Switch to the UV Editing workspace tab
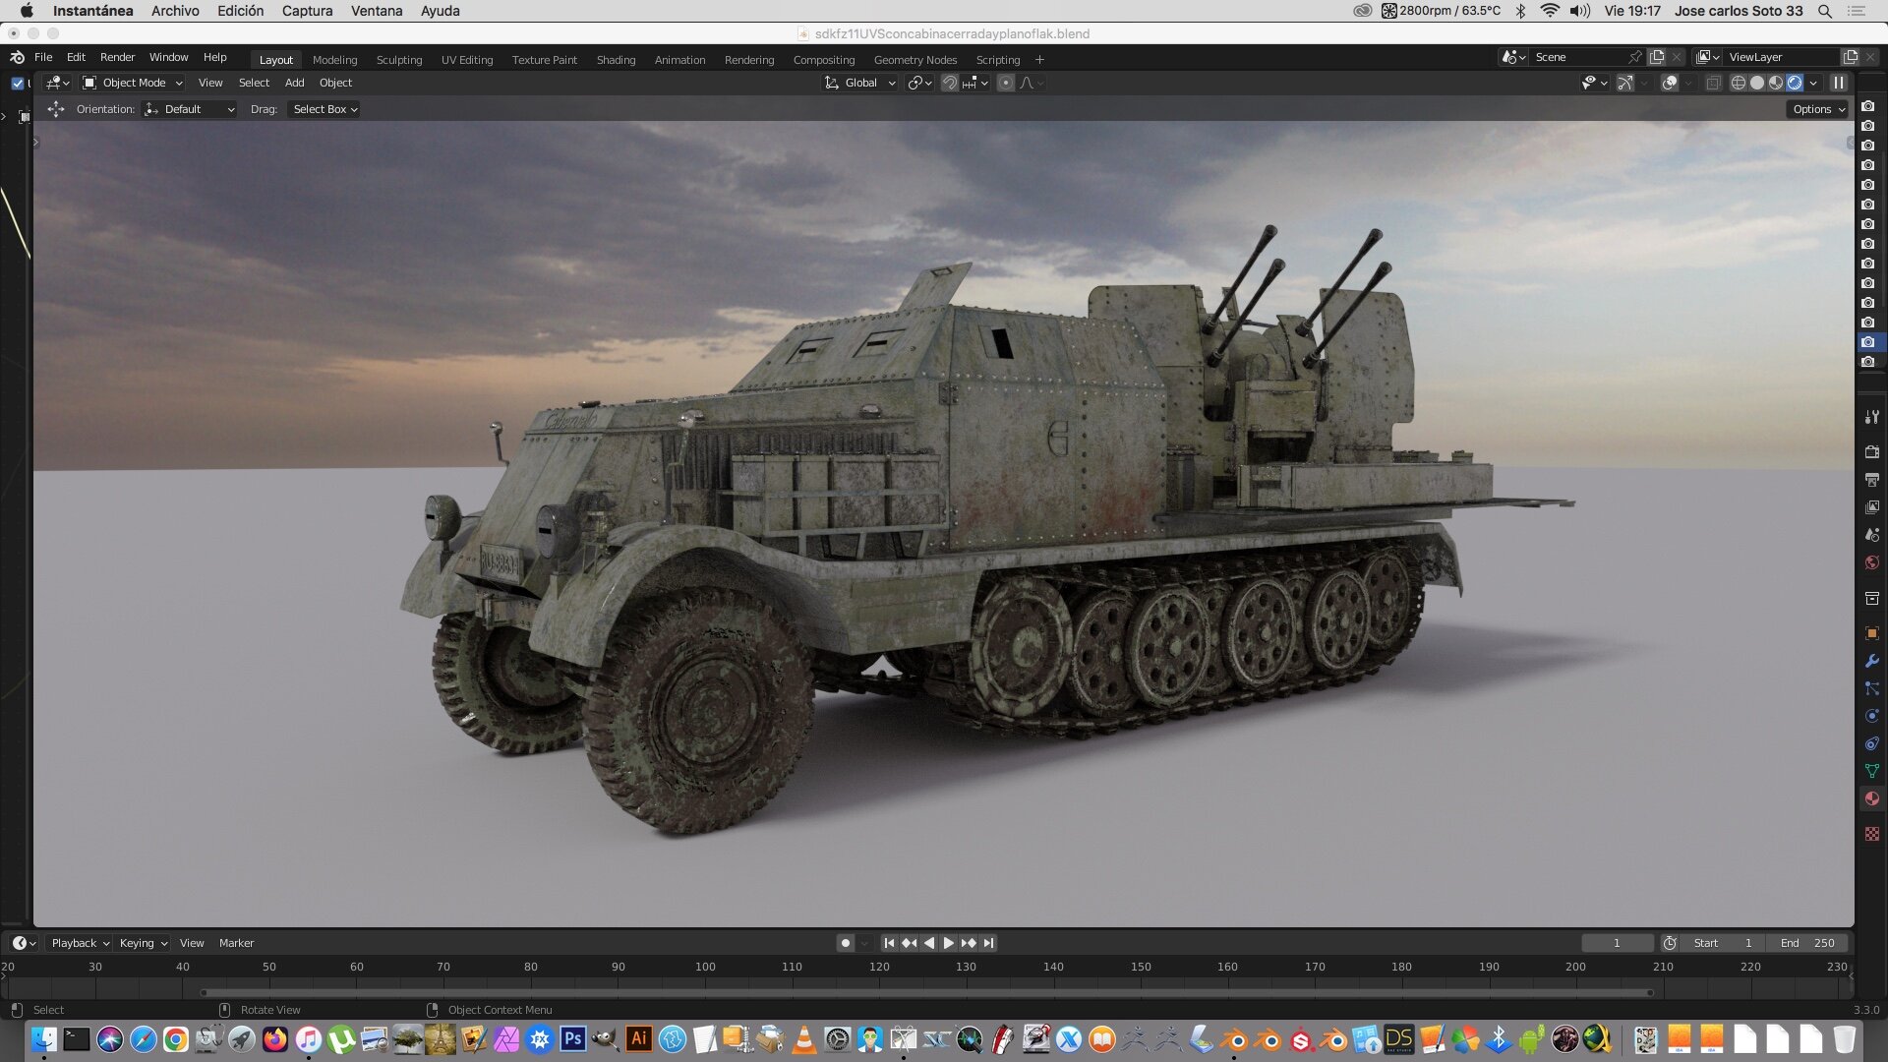 pos(467,60)
